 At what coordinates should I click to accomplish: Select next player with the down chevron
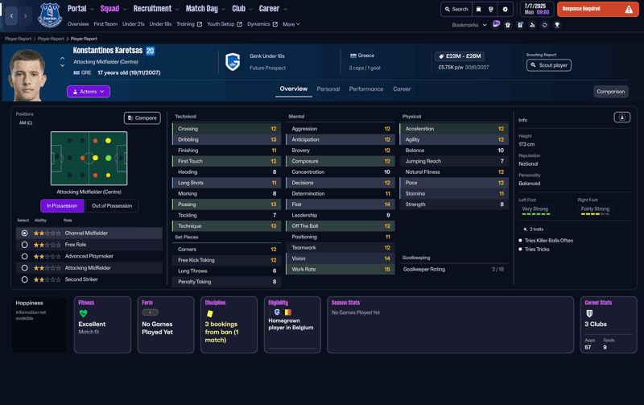coord(63,66)
